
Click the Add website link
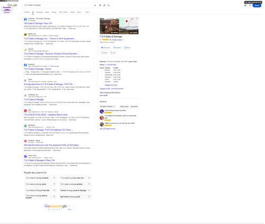point(104,96)
